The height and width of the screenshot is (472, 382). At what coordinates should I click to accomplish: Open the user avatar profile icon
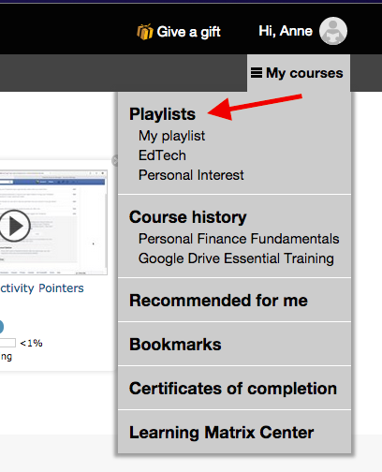(333, 31)
